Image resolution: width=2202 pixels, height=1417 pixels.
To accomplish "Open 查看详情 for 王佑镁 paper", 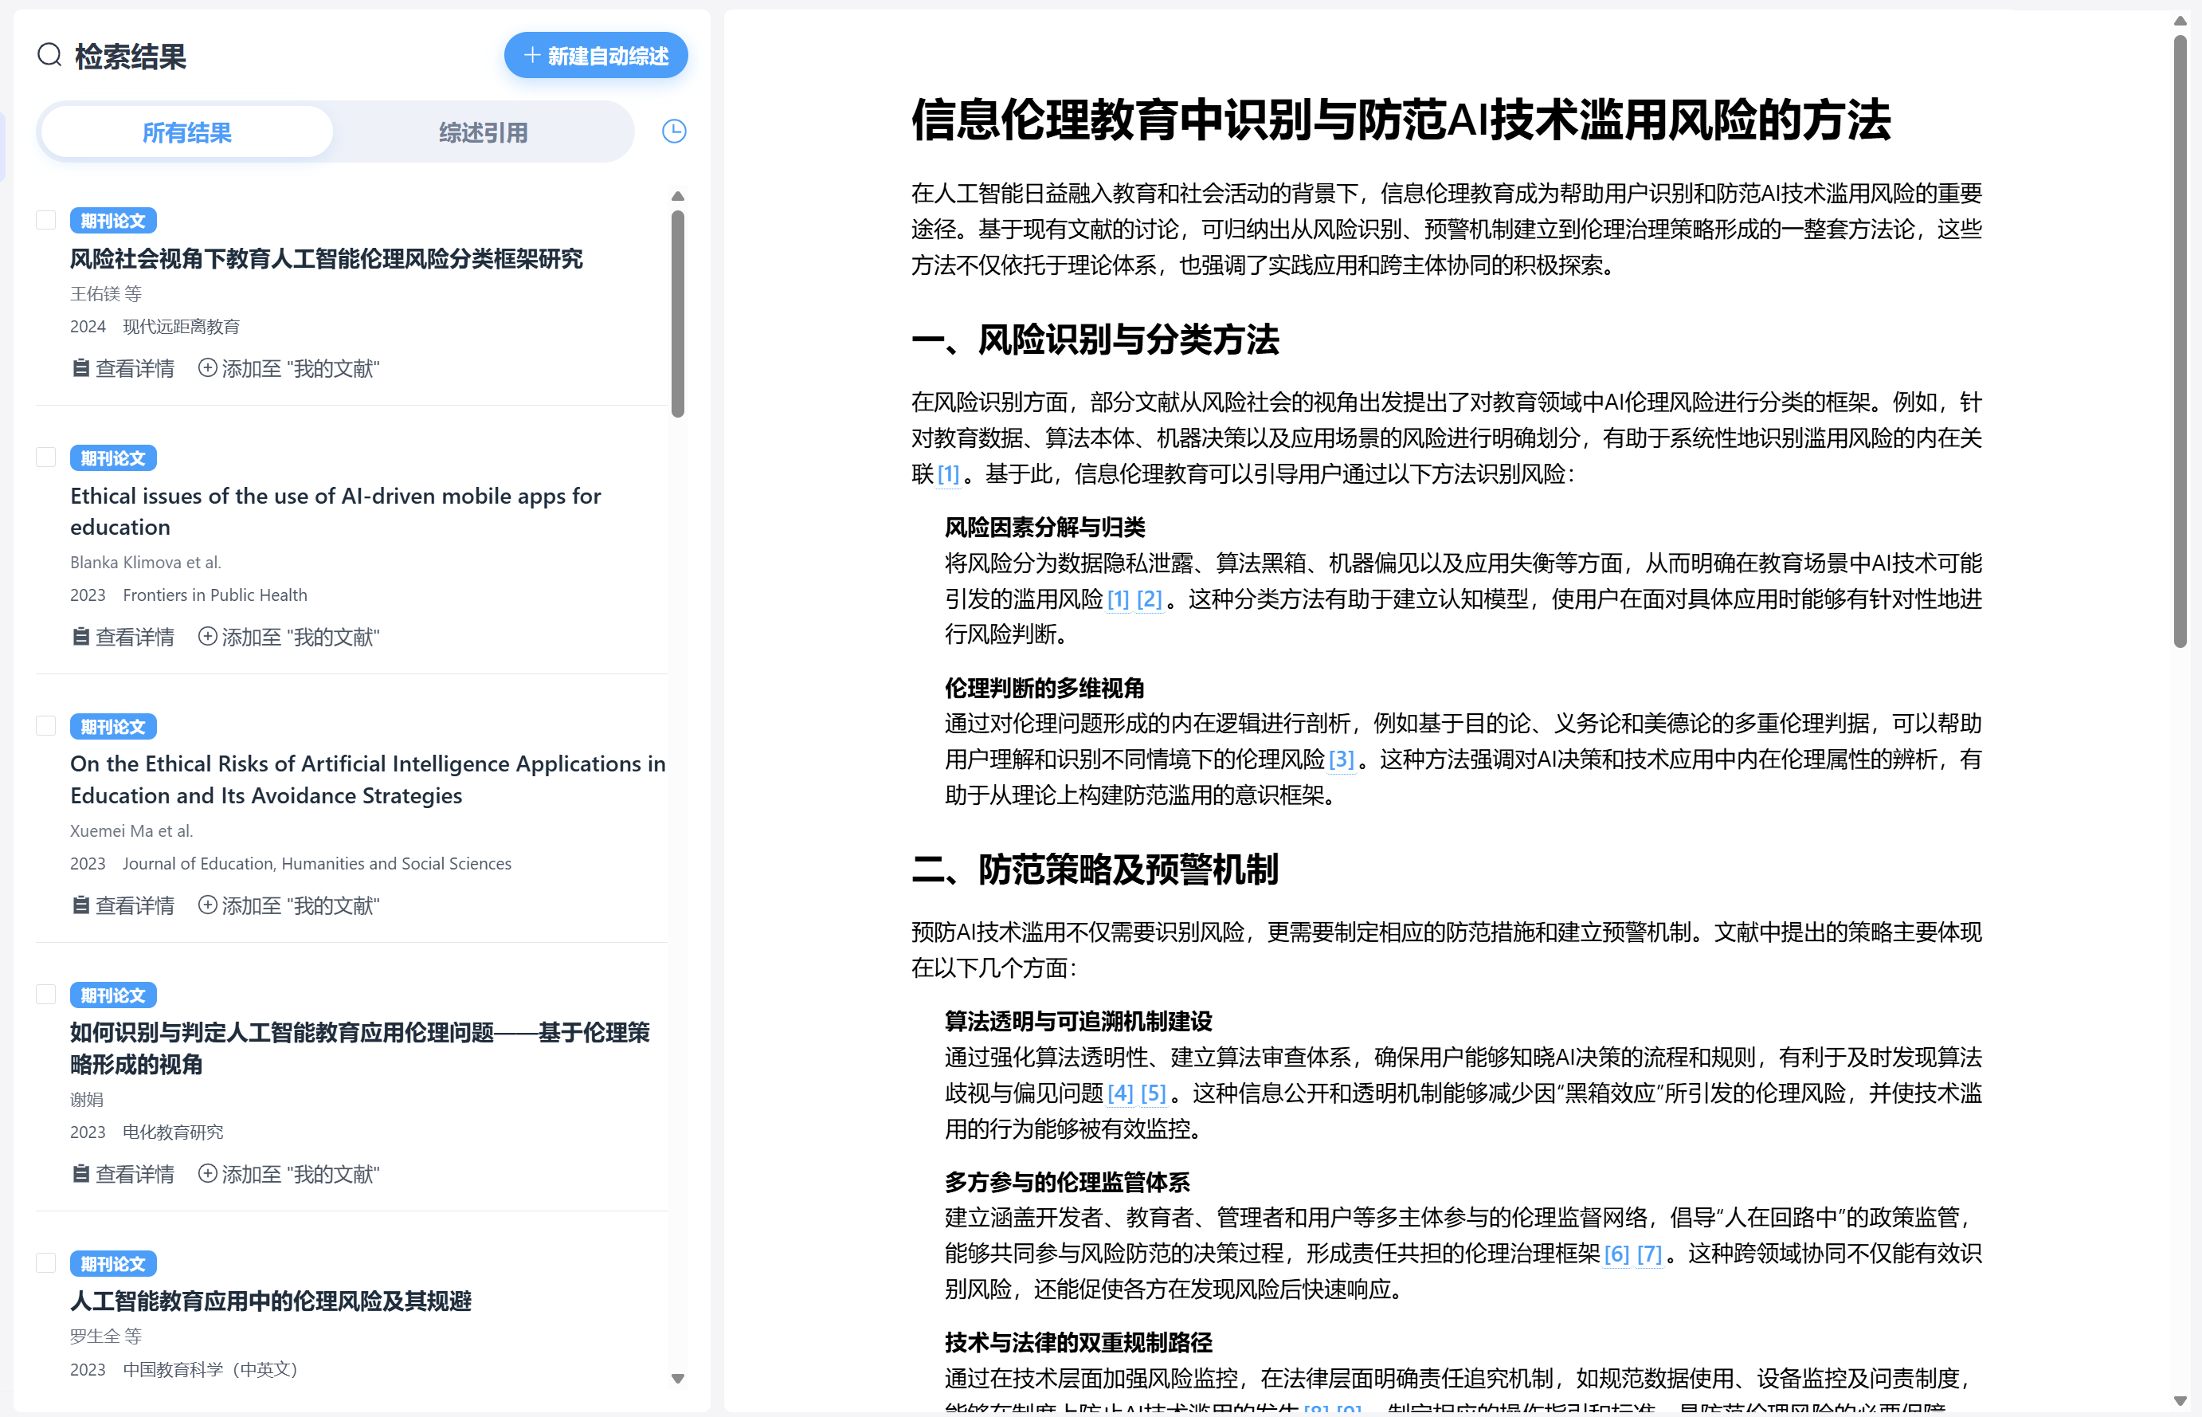I will click(123, 368).
